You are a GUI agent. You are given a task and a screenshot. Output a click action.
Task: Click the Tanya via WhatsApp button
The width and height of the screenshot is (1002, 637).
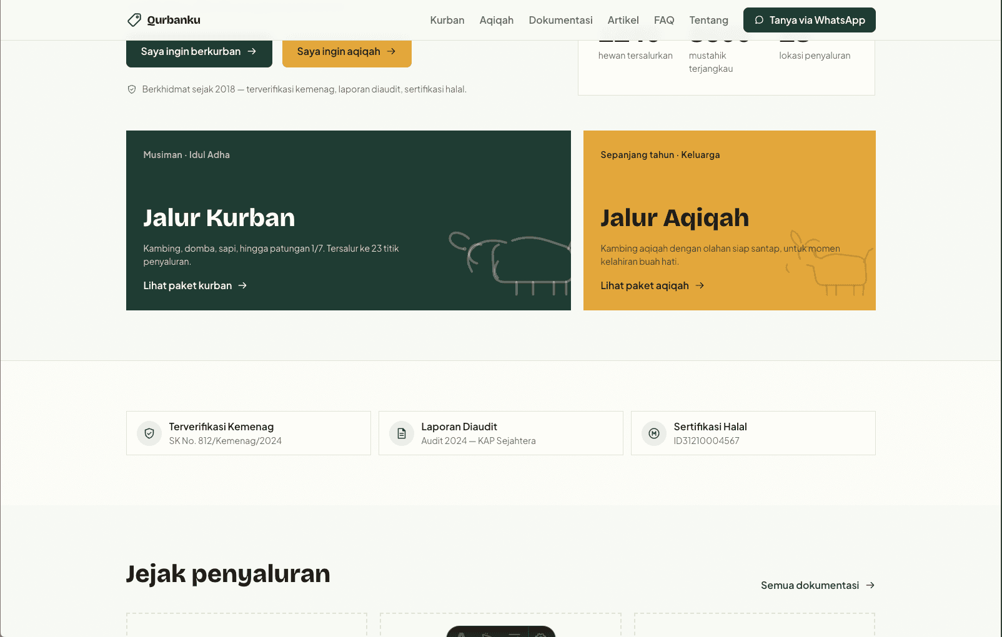coord(810,20)
